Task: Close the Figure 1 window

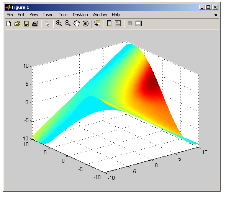Action: (x=215, y=7)
